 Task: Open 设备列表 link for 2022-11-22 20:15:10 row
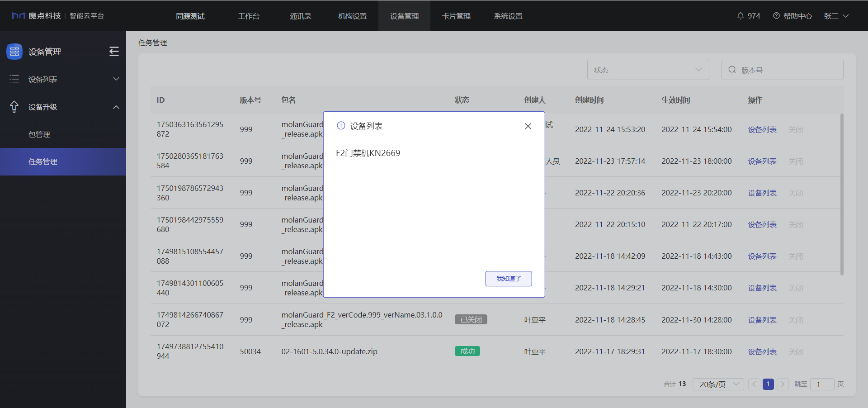(762, 224)
